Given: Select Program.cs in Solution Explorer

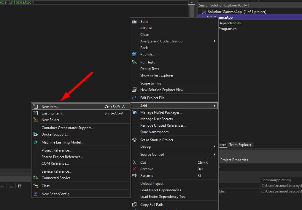Looking at the screenshot, I should click(228, 29).
